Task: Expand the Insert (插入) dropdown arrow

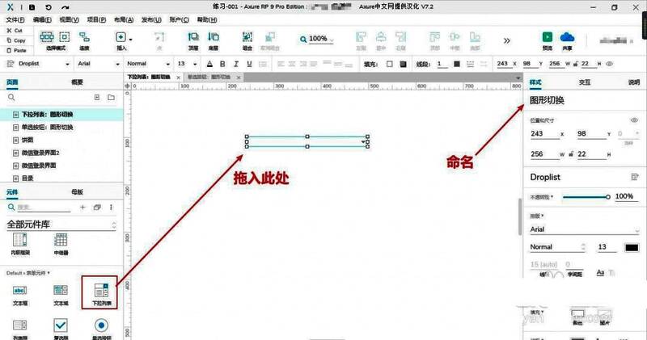Action: [130, 39]
